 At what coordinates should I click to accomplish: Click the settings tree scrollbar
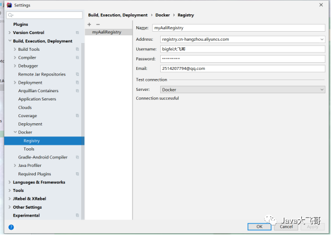(82, 131)
